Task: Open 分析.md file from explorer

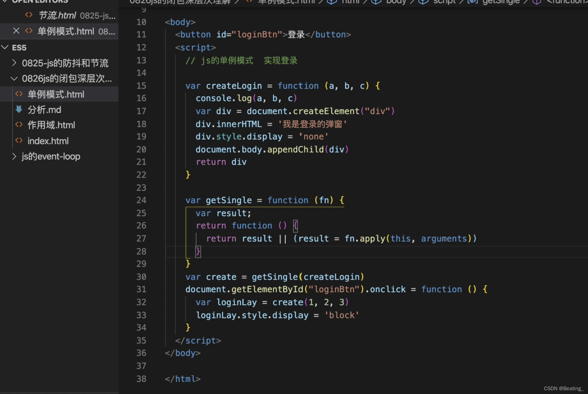Action: 44,110
